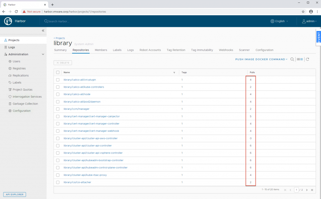
Task: Open the Name column filter icon
Action: (174, 72)
